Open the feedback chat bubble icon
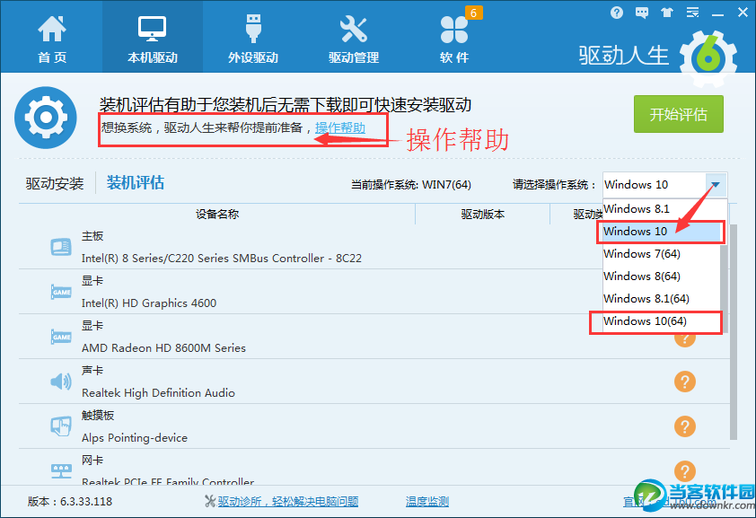The image size is (756, 518). click(x=642, y=13)
